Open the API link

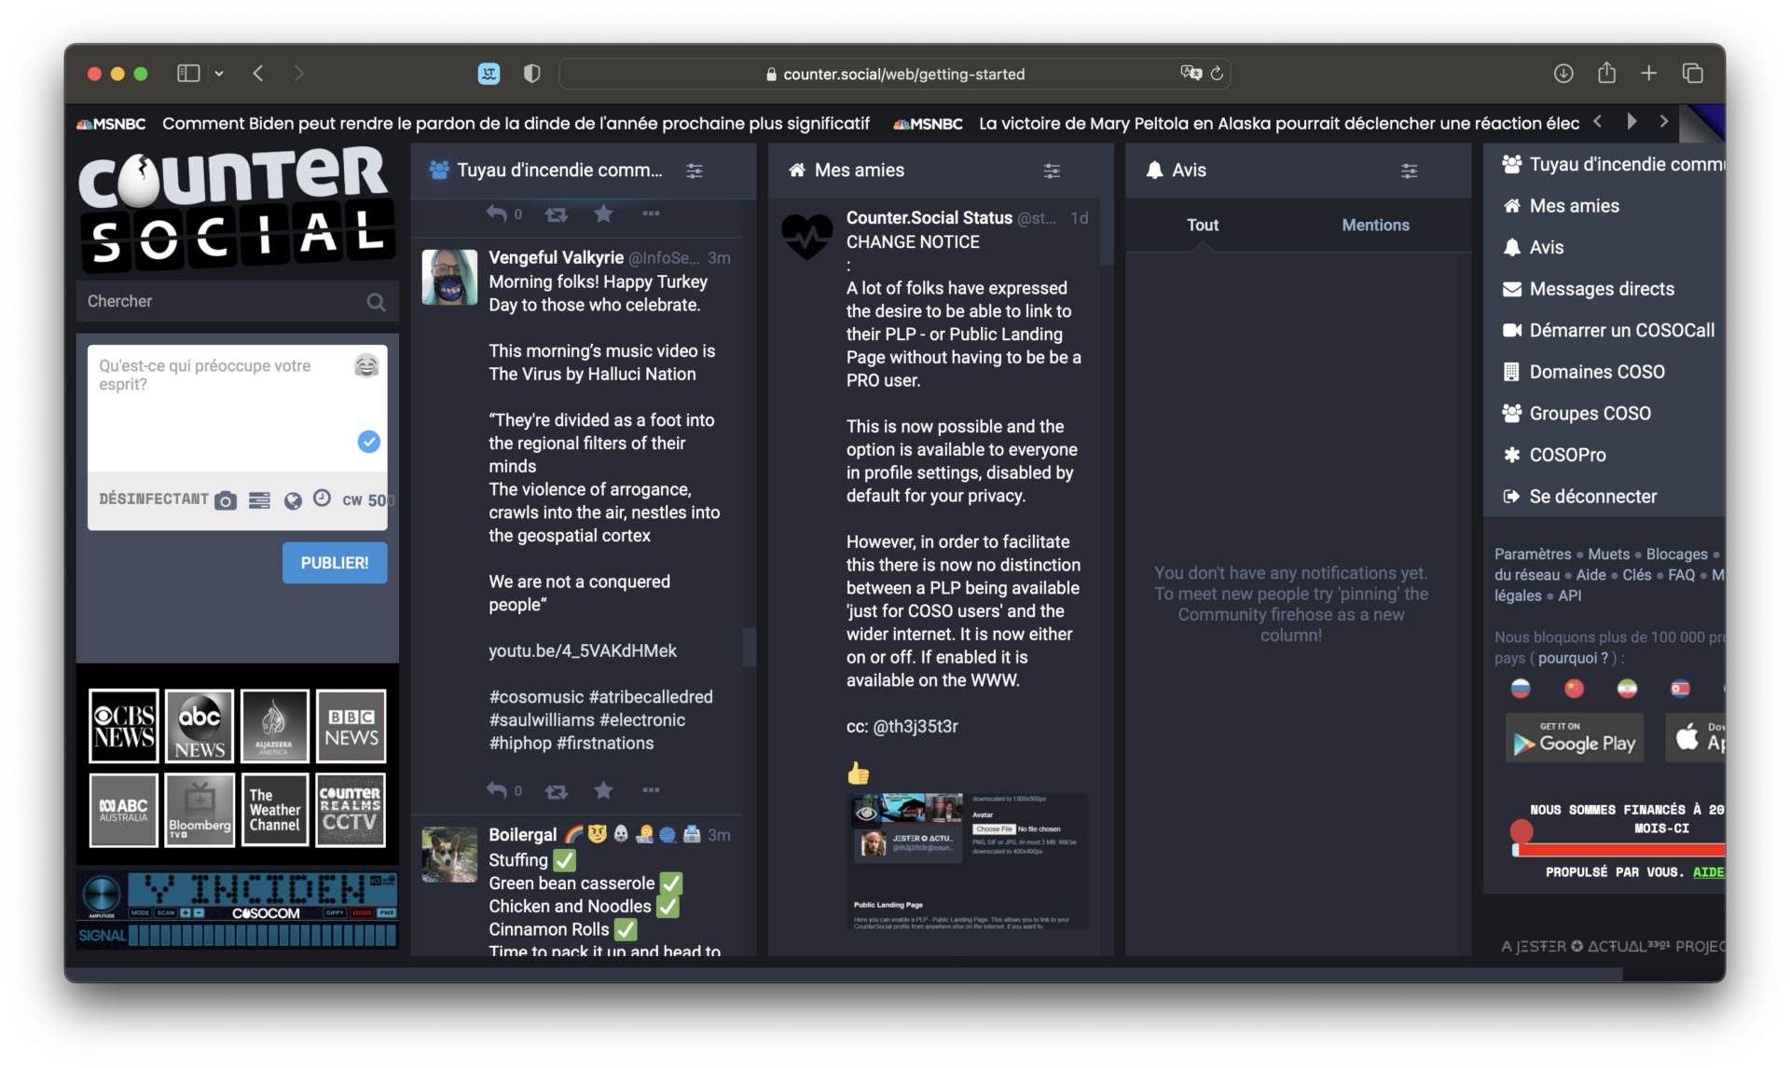click(x=1570, y=596)
